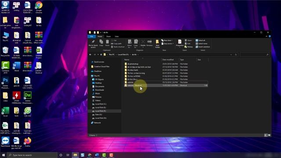
Task: Click the File Explorer taskbar icon
Action: click(75, 155)
